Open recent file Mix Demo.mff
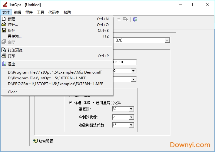Image resolution: width=215 pixels, height=152 pixels. 54,72
